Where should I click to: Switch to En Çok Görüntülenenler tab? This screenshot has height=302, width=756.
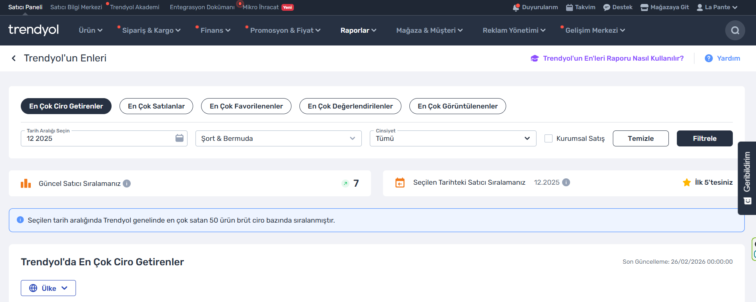pyautogui.click(x=458, y=106)
